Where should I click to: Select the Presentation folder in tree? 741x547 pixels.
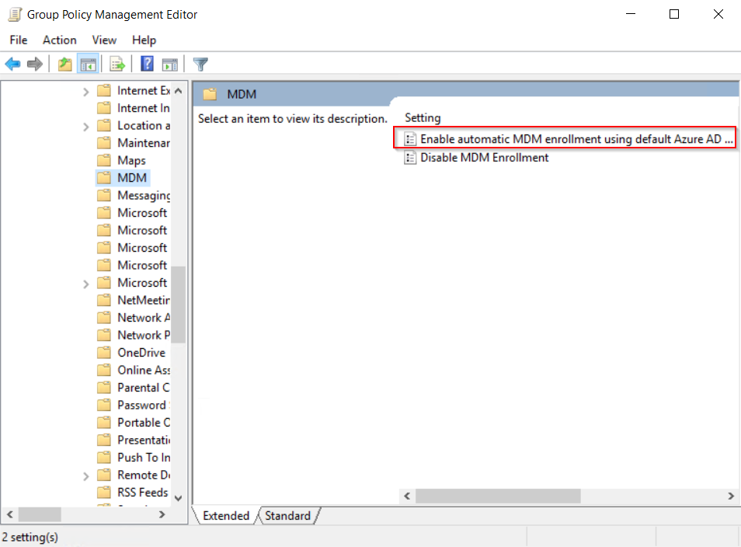click(x=134, y=440)
